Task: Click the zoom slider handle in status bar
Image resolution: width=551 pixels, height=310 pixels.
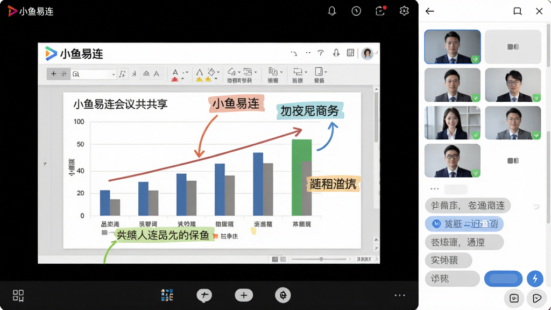Action: coord(321,259)
